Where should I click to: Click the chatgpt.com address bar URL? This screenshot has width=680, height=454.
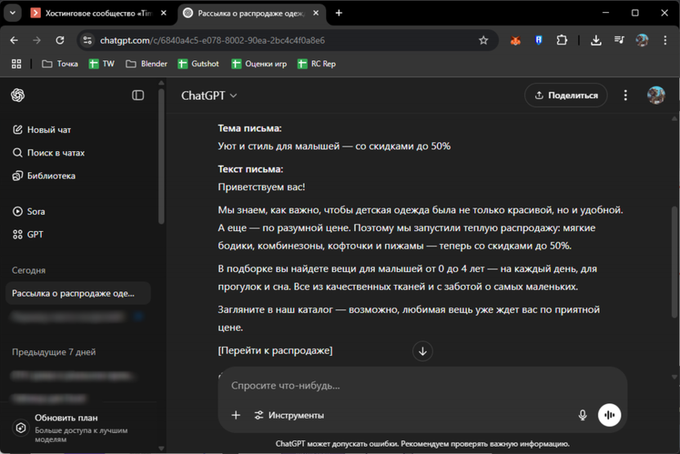pos(212,40)
